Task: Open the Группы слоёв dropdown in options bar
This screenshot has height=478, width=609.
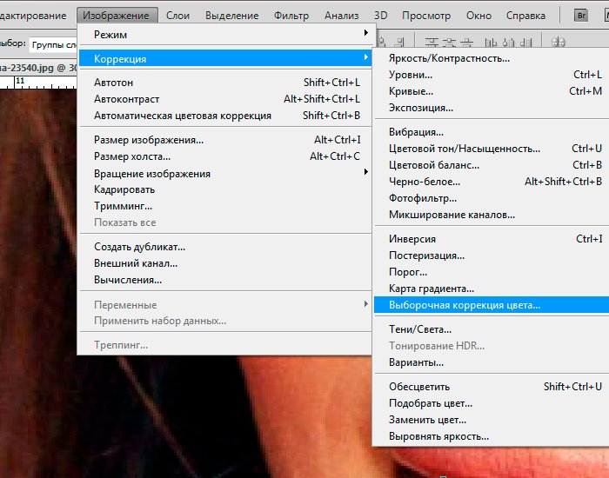Action: coord(52,44)
